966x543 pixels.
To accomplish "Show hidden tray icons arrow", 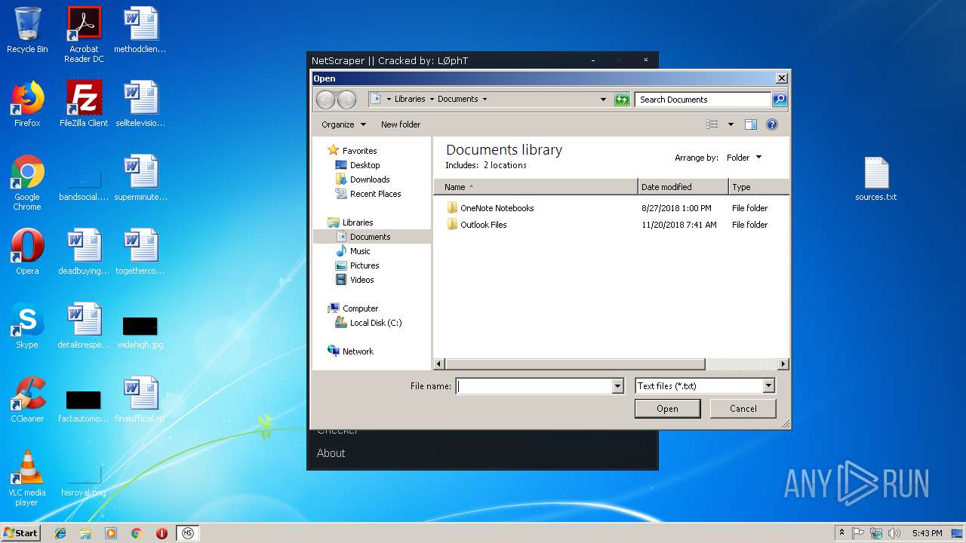I will (841, 533).
